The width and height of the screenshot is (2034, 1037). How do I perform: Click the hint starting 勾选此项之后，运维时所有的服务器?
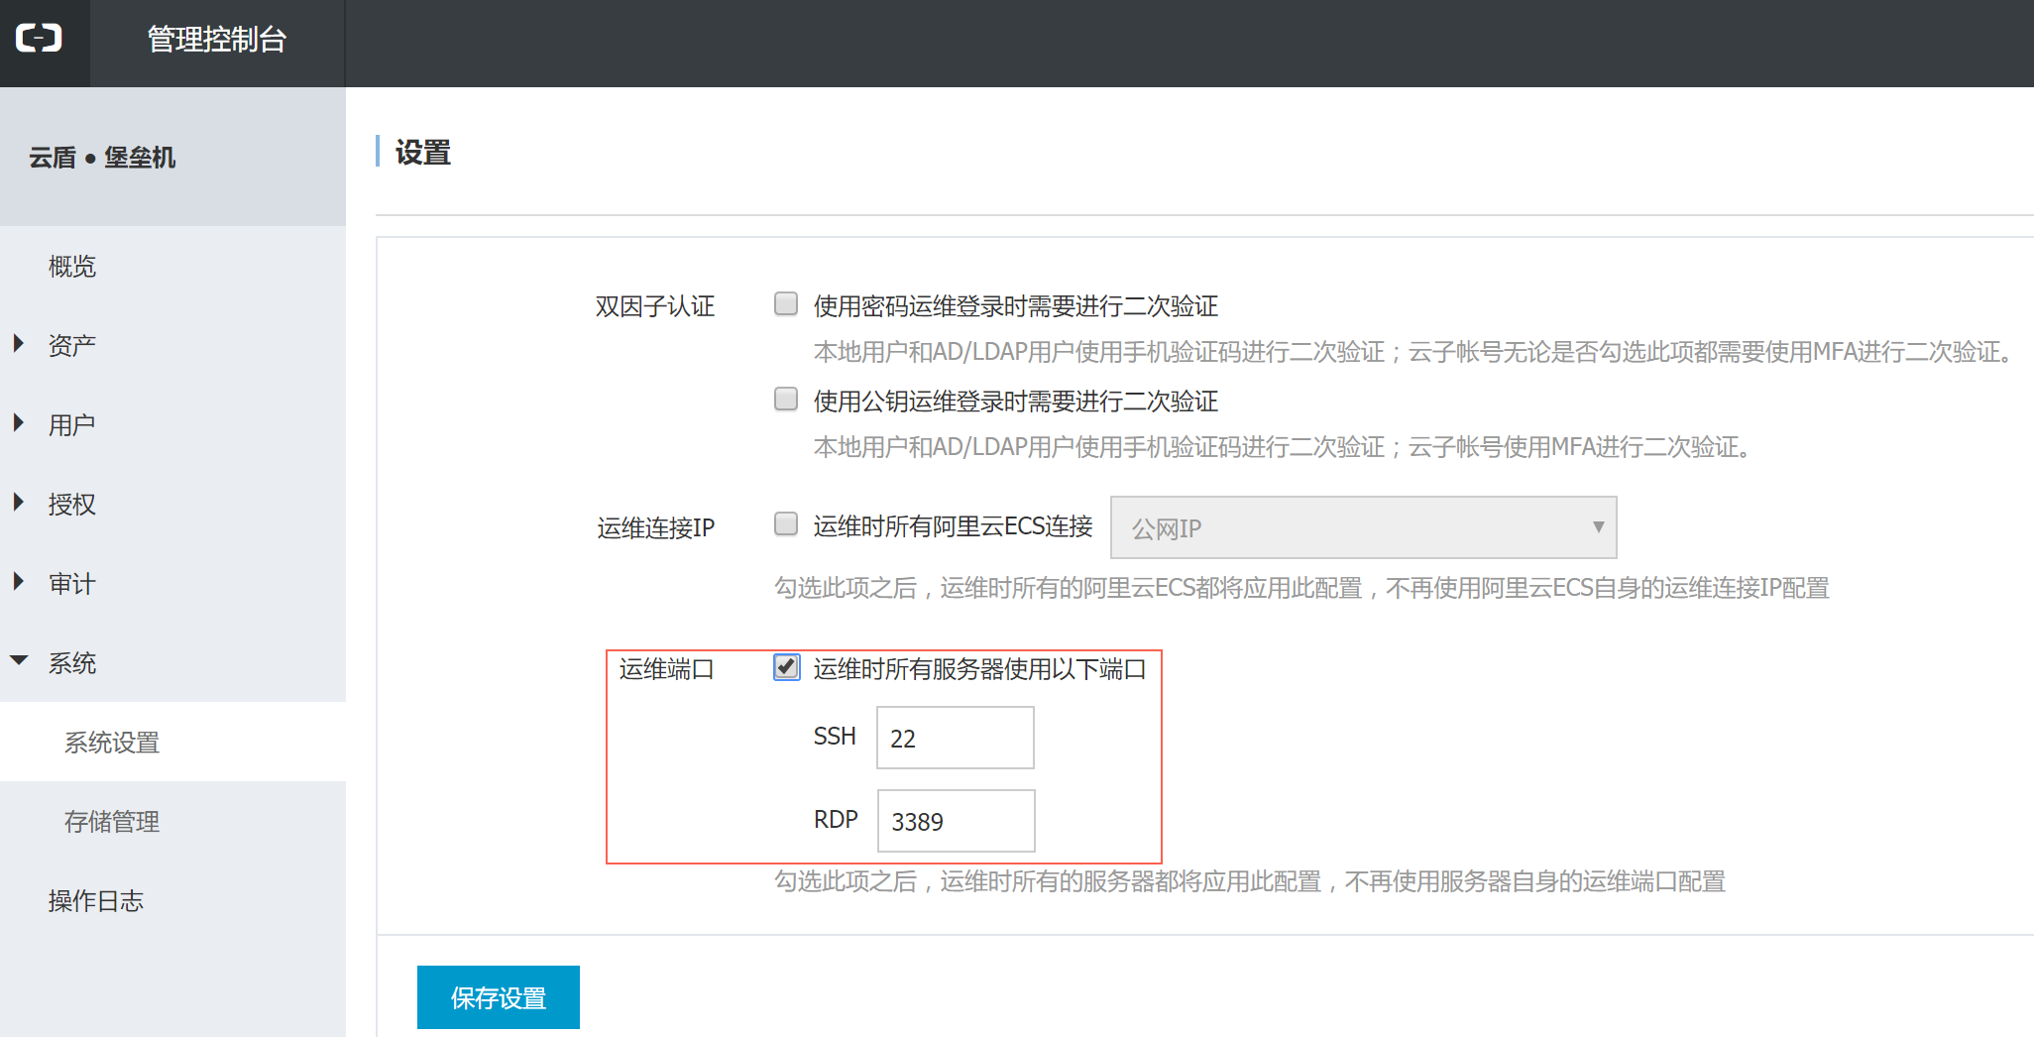1250,881
